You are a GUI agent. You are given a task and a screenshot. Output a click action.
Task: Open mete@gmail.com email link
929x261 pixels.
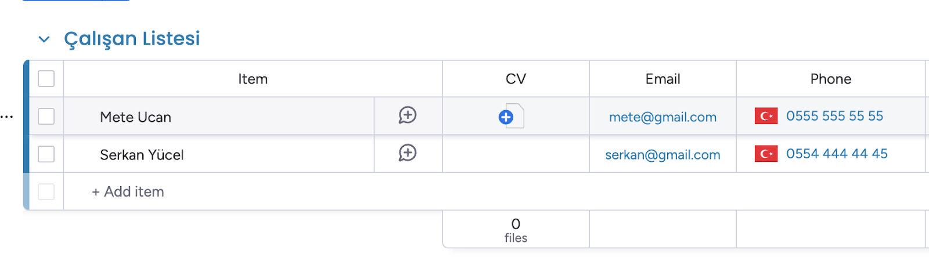point(662,117)
